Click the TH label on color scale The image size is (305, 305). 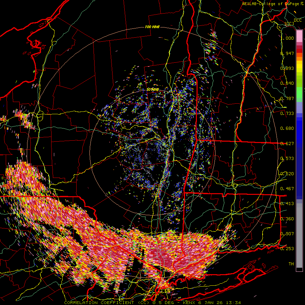291,264
